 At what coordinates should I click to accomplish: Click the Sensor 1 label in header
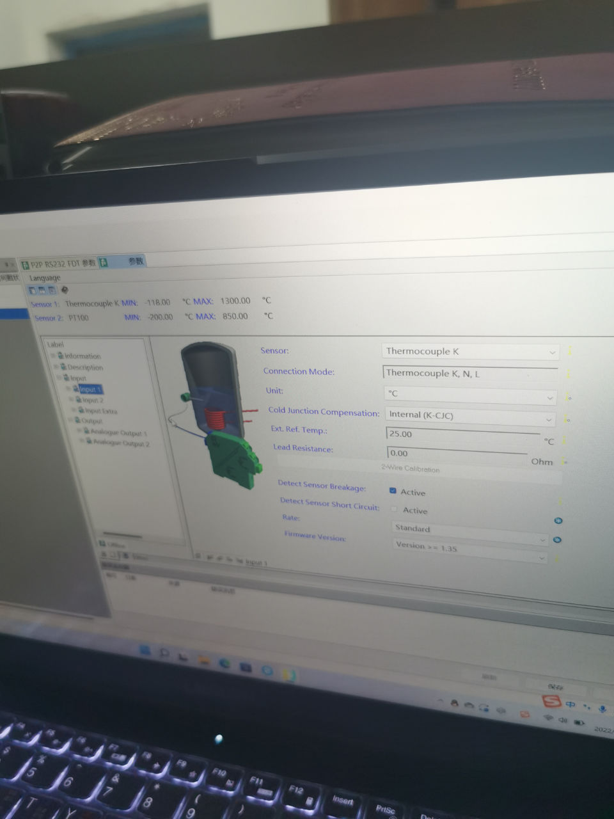45,304
